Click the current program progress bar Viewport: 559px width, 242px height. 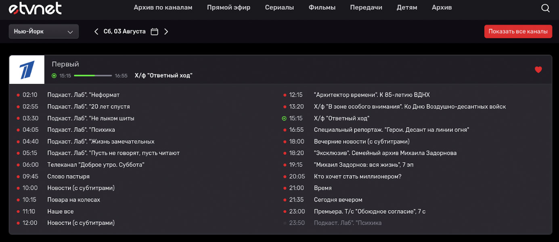(93, 75)
